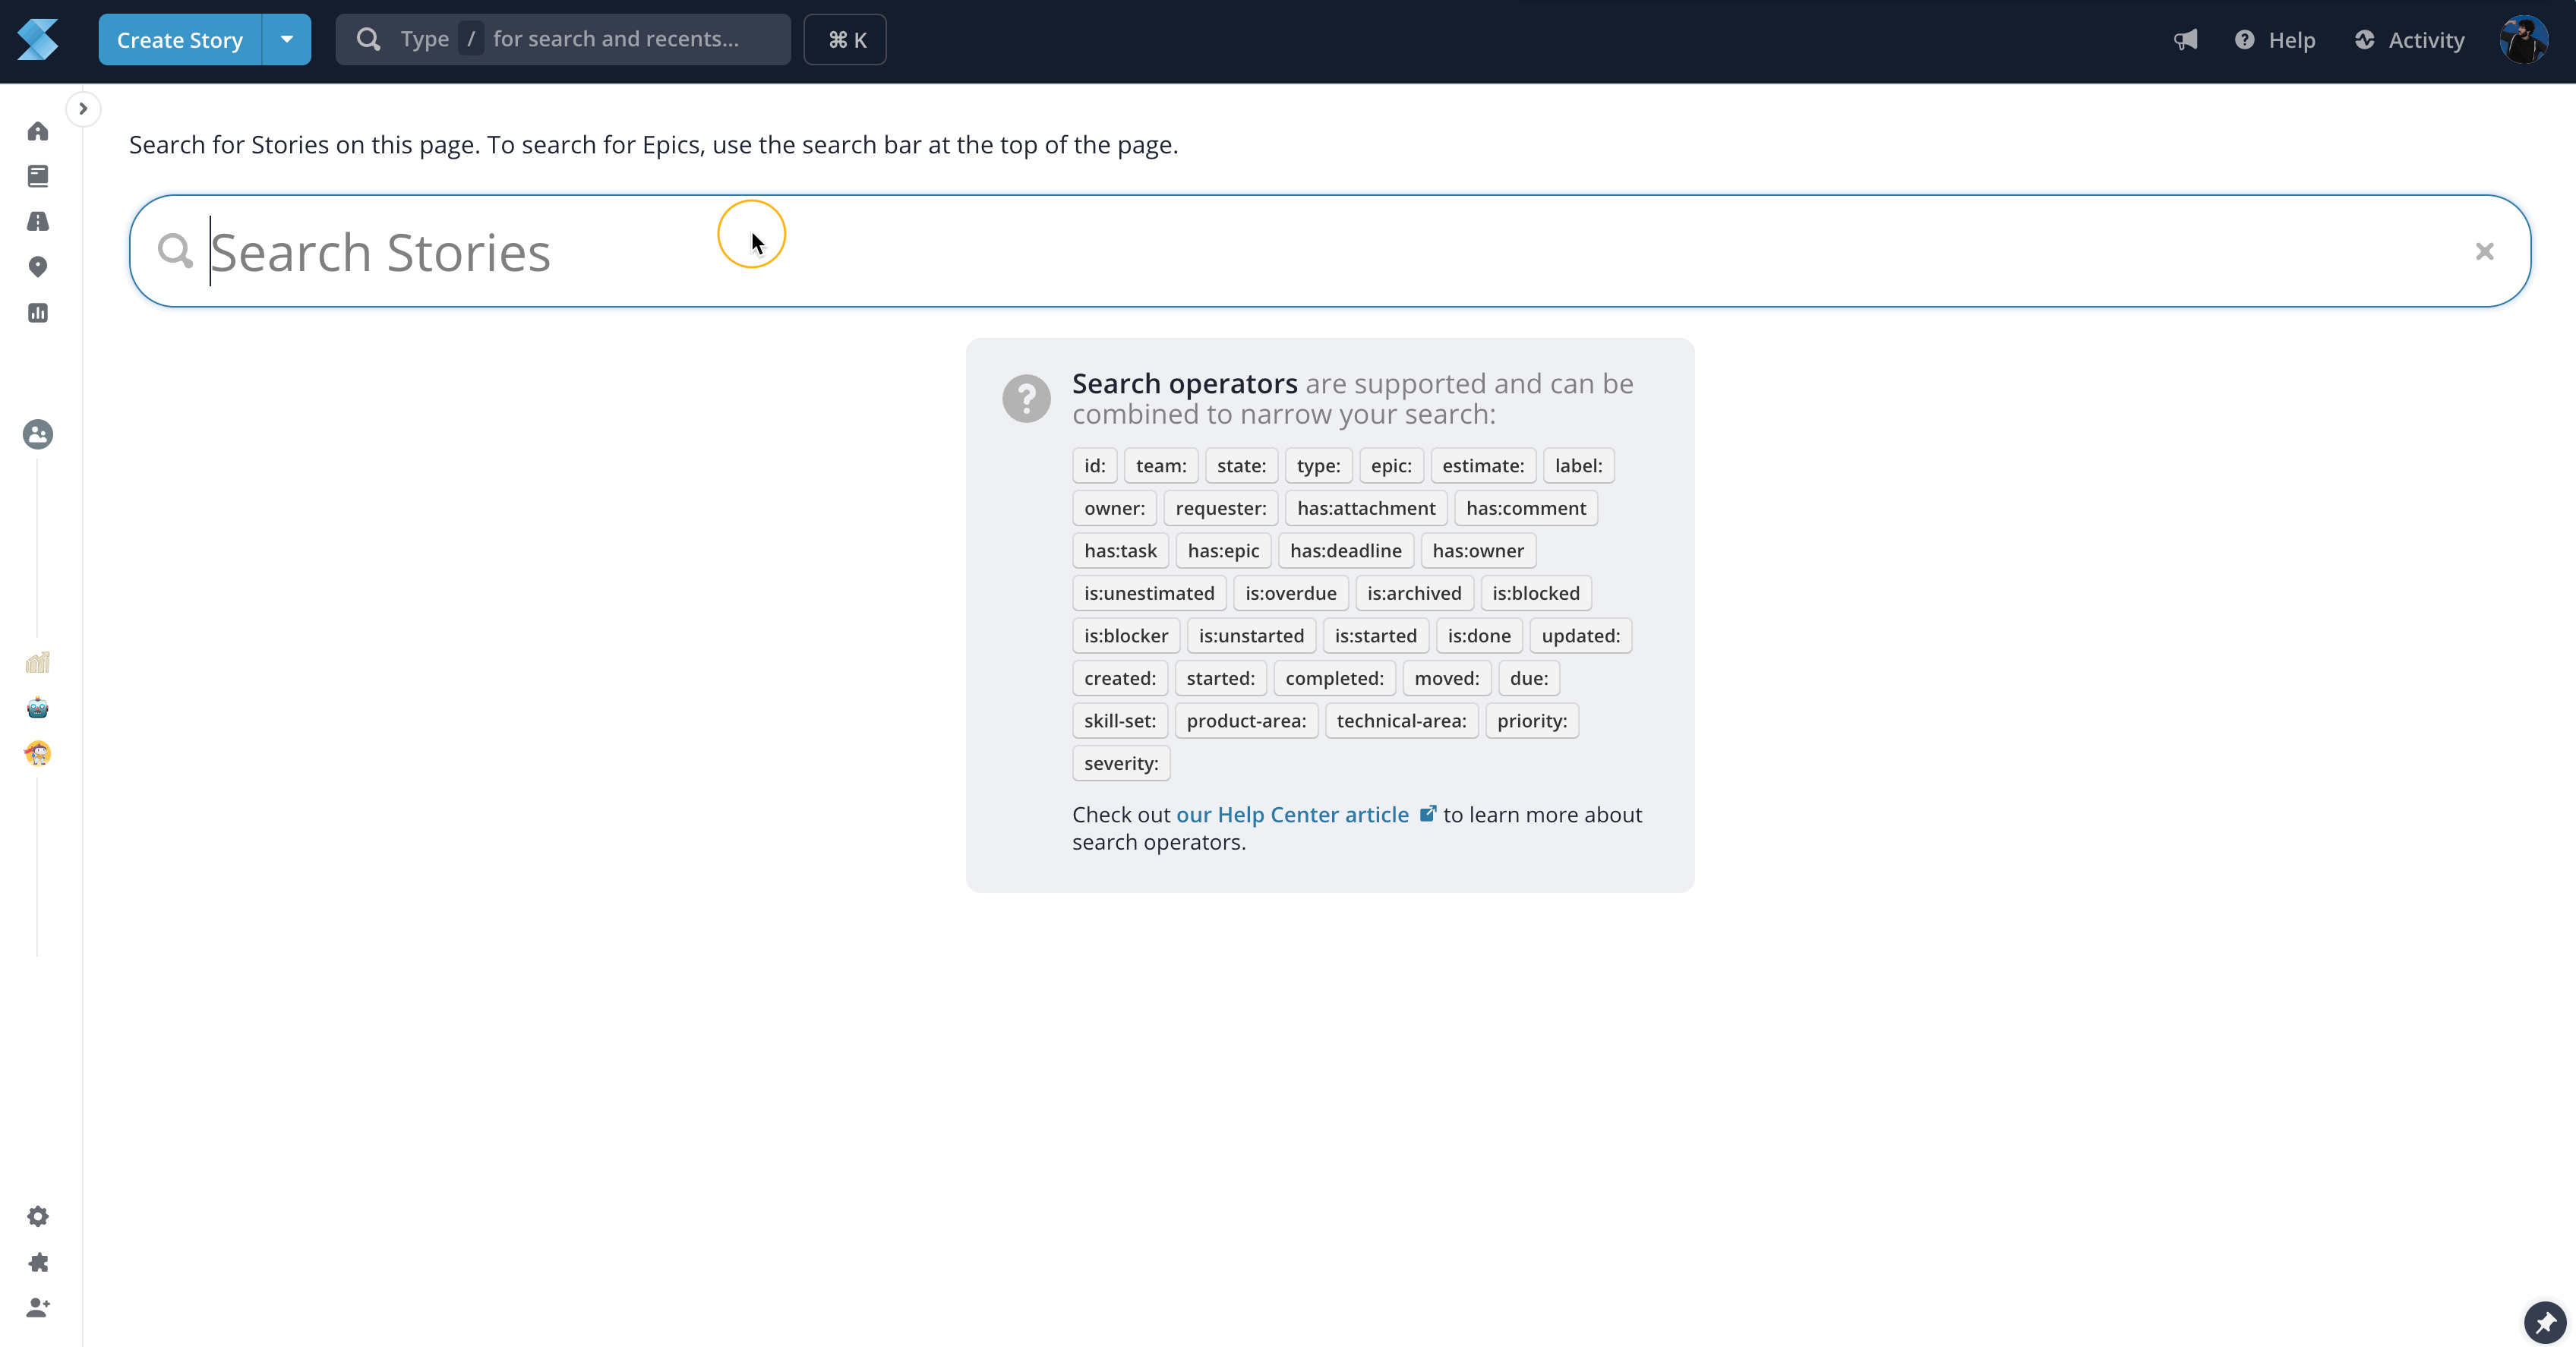The image size is (2576, 1347).
Task: Click the ⌘K command bar button
Action: tap(845, 40)
